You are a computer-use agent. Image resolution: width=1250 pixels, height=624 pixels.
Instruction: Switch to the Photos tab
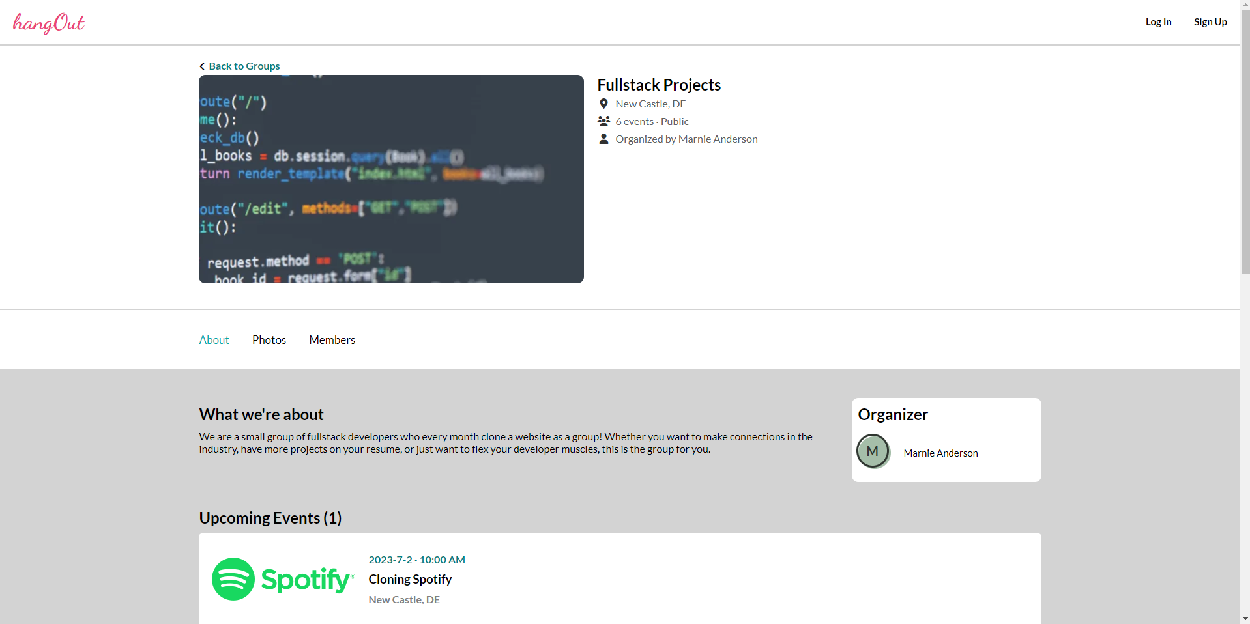269,339
